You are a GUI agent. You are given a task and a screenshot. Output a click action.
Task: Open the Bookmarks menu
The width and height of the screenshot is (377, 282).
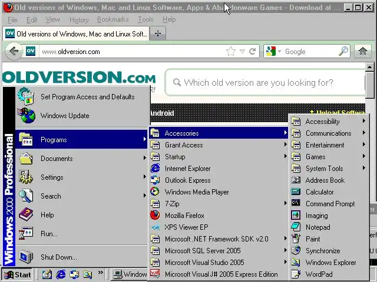coord(113,19)
